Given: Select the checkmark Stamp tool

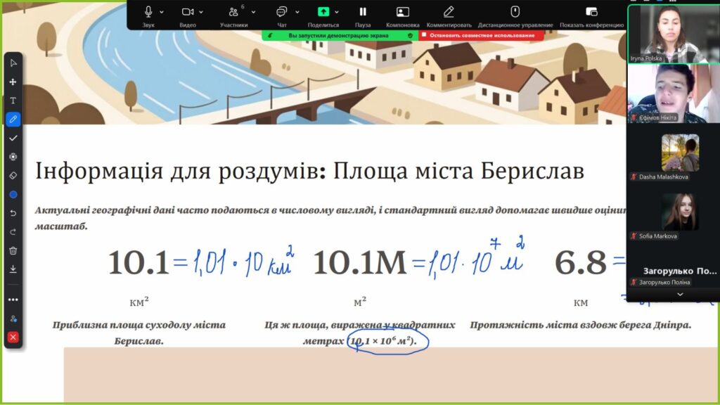Looking at the screenshot, I should (x=13, y=138).
